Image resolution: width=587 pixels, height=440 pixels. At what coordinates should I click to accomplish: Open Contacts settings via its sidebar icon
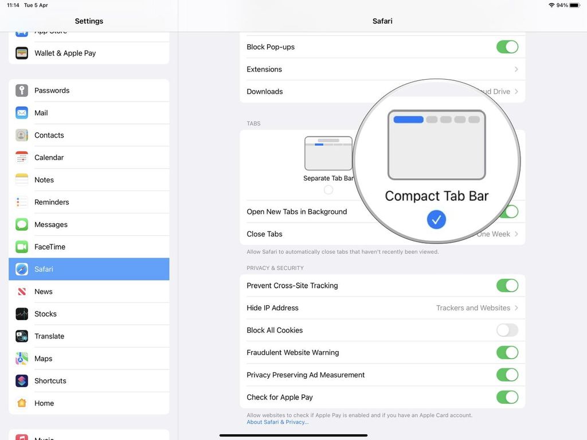pyautogui.click(x=22, y=135)
